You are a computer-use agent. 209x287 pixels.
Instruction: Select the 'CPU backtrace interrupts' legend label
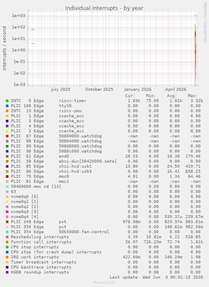click(41, 267)
